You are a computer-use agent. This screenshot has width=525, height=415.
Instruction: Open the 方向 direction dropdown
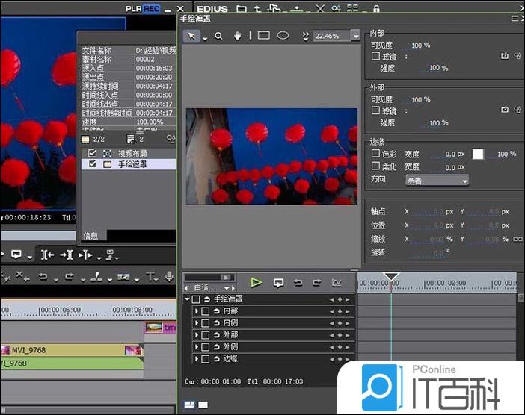(437, 180)
